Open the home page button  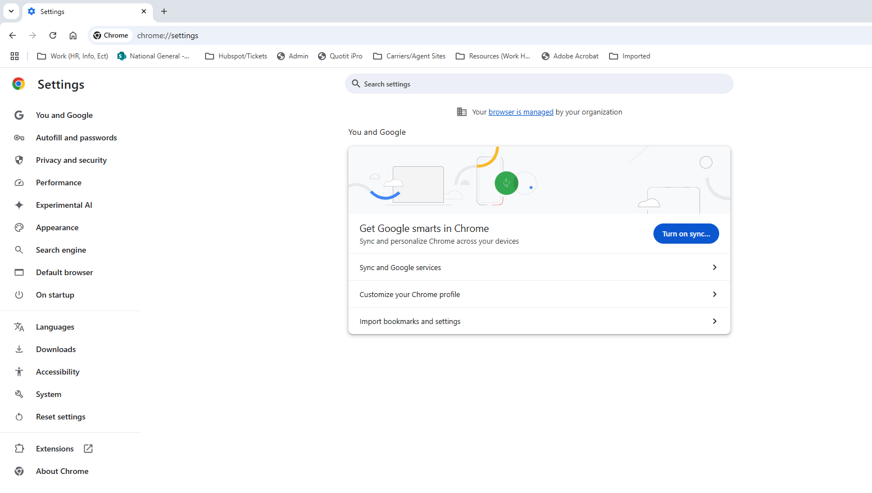click(73, 35)
